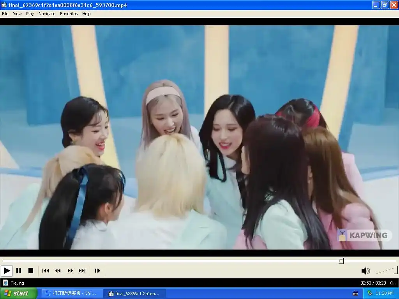Select the final_62369c1f2a1ea taskbar button
Viewport: 399px width, 299px height.
pos(135,294)
